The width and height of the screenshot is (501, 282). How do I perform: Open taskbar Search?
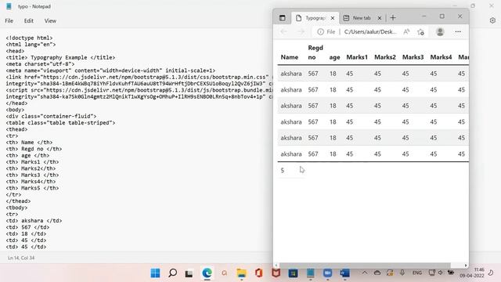coord(172,273)
